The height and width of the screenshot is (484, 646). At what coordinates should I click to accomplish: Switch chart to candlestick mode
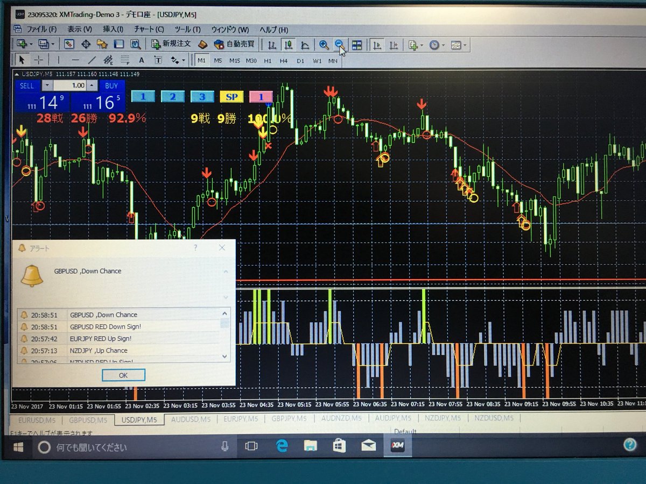(x=289, y=45)
